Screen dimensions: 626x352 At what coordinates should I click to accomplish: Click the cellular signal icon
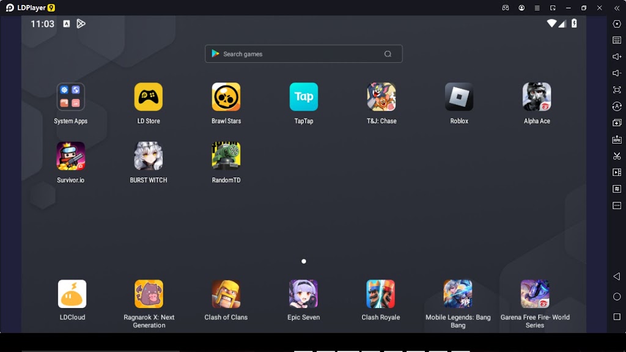click(x=562, y=24)
